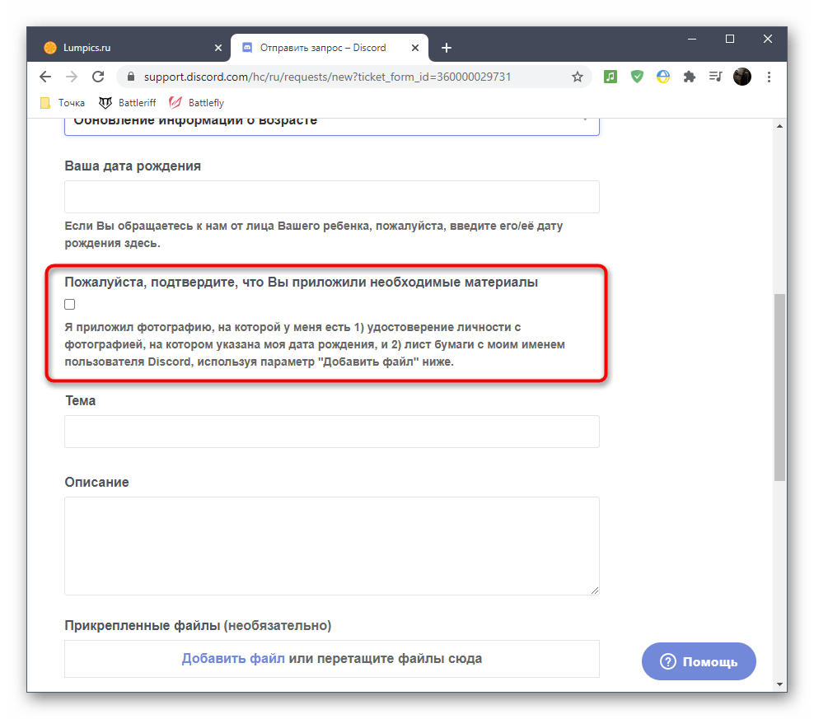Open the green shield extension
814x719 pixels.
tap(637, 77)
